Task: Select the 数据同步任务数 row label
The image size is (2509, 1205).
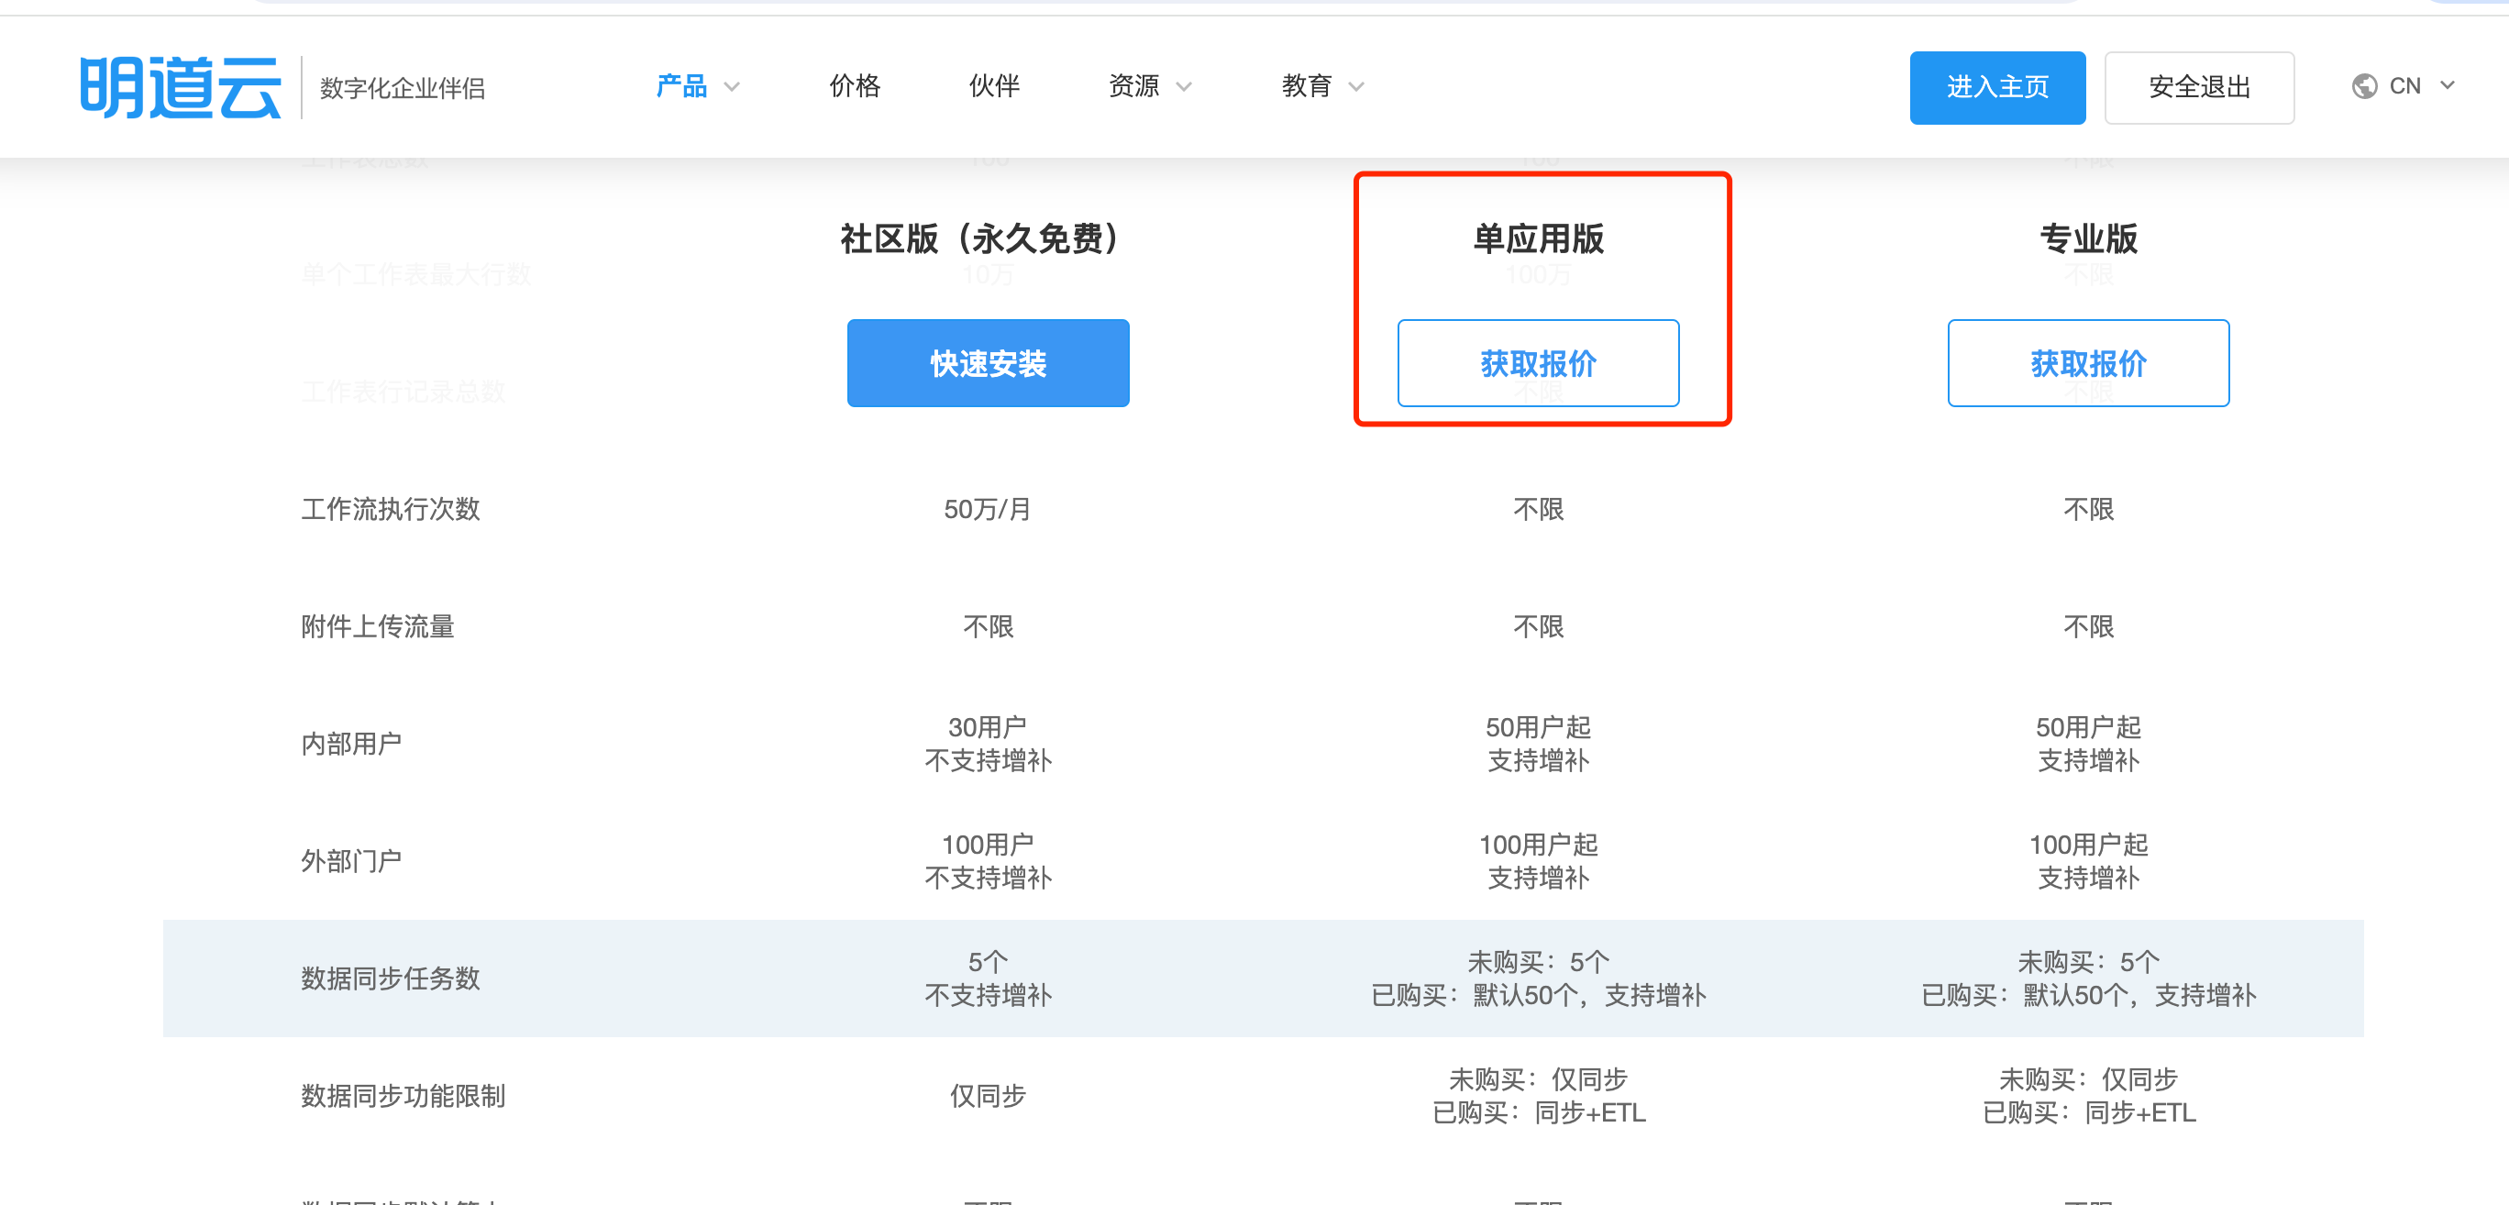Action: point(390,978)
